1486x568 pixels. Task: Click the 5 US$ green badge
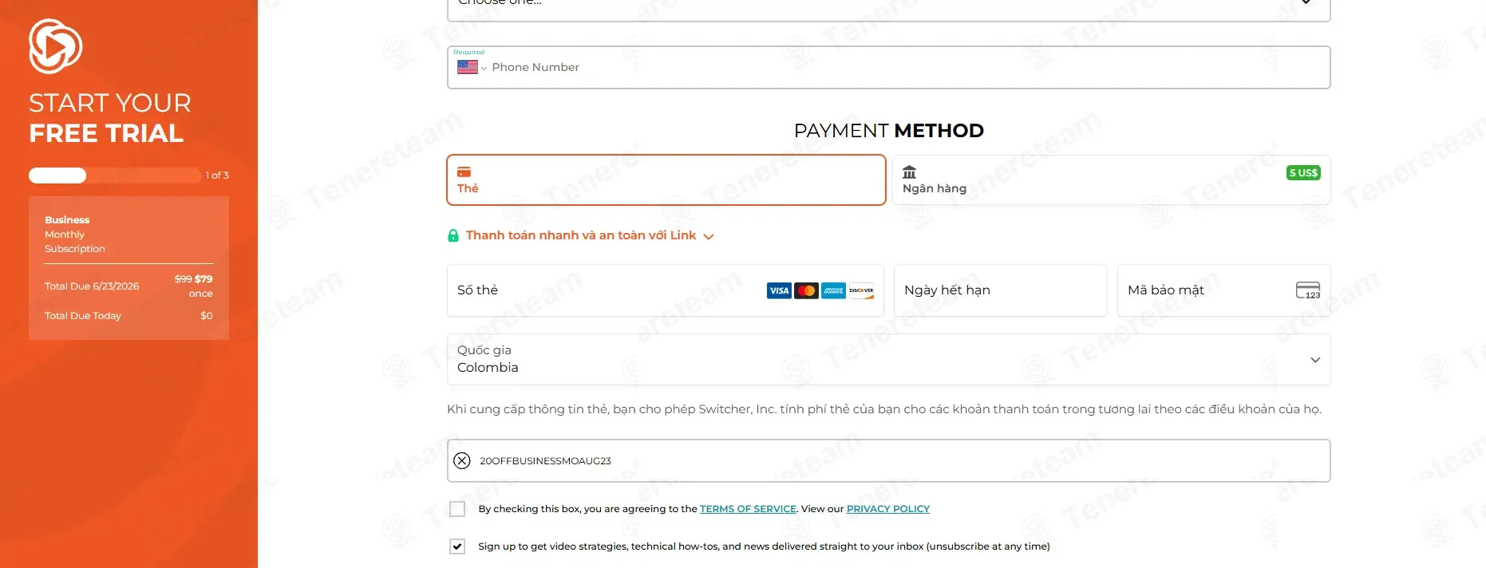(x=1303, y=173)
